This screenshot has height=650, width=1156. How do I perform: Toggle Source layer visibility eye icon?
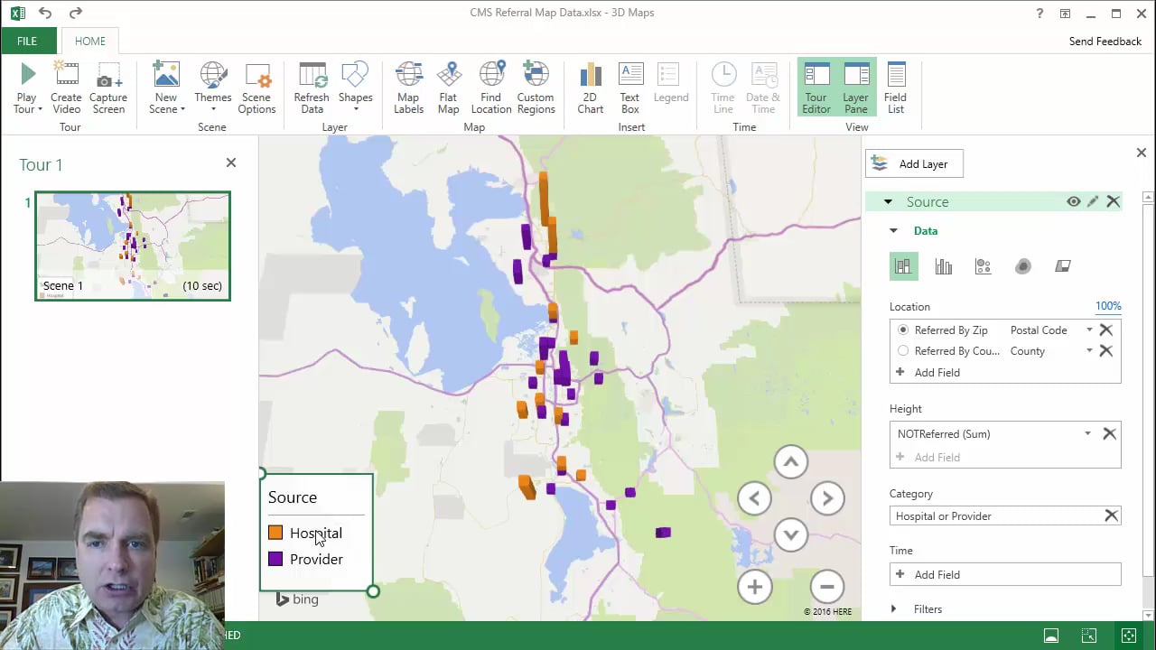pos(1073,202)
